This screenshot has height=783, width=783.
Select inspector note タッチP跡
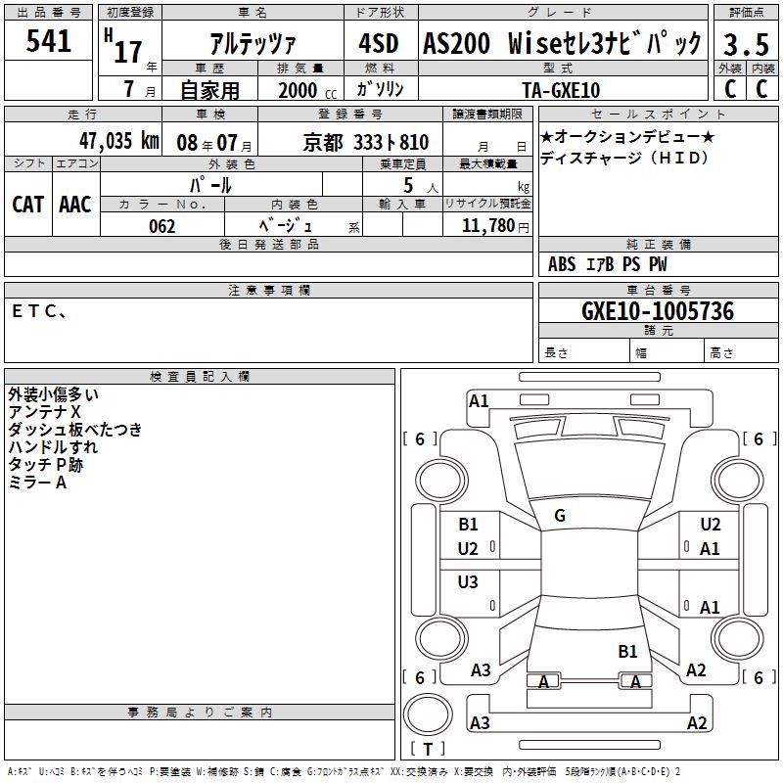(45, 465)
